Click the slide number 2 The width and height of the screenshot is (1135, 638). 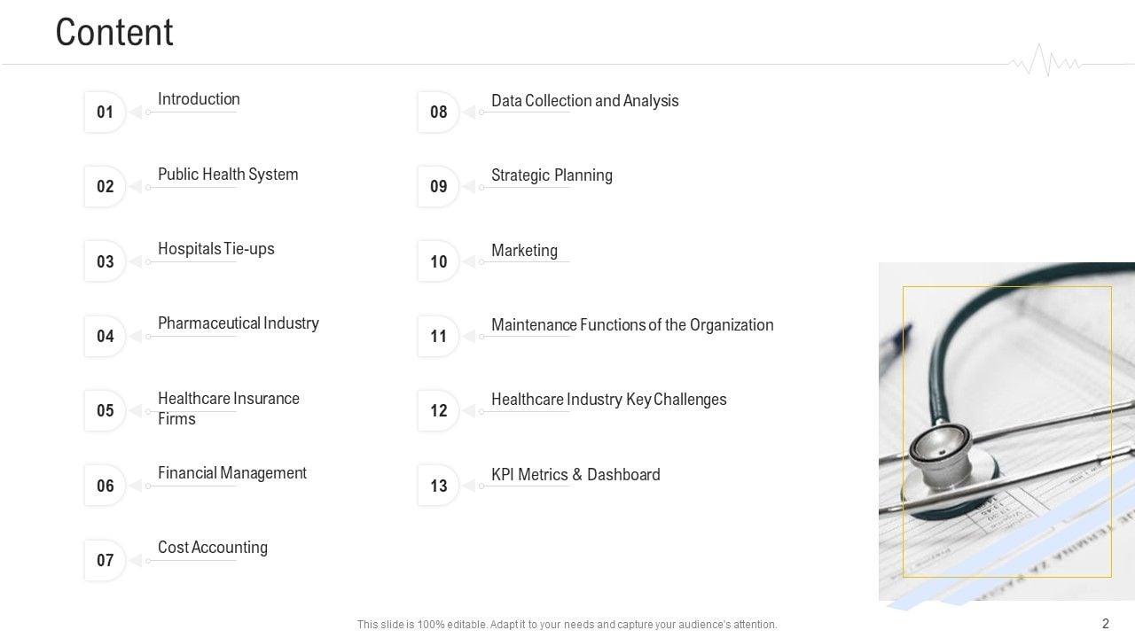1105,624
